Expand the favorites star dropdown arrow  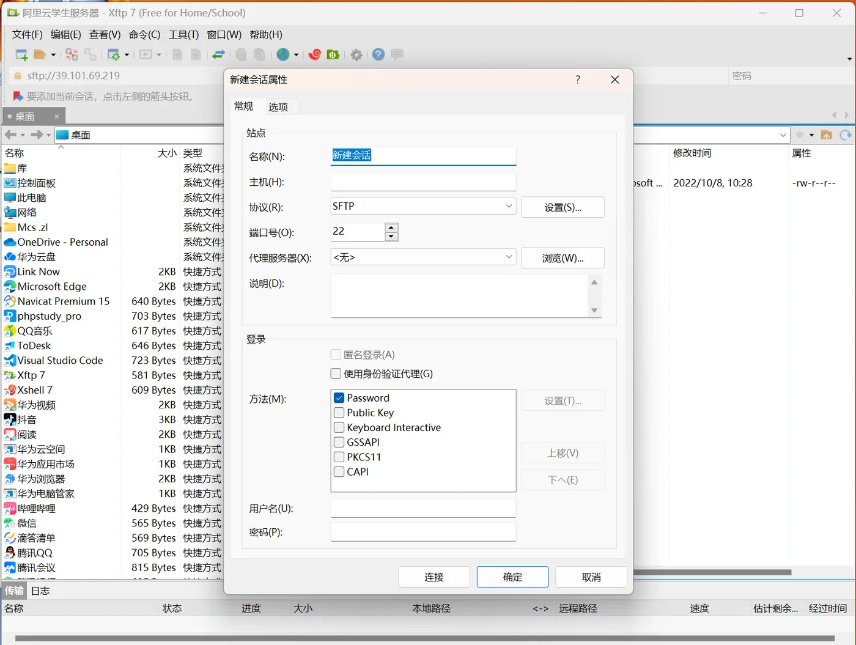tap(811, 135)
